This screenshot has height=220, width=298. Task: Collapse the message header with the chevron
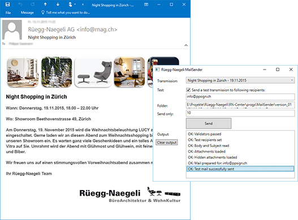(x=186, y=45)
